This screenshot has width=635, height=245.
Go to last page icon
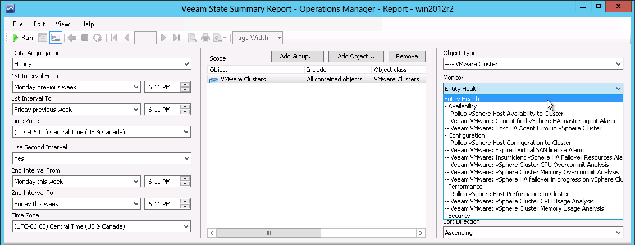click(176, 38)
